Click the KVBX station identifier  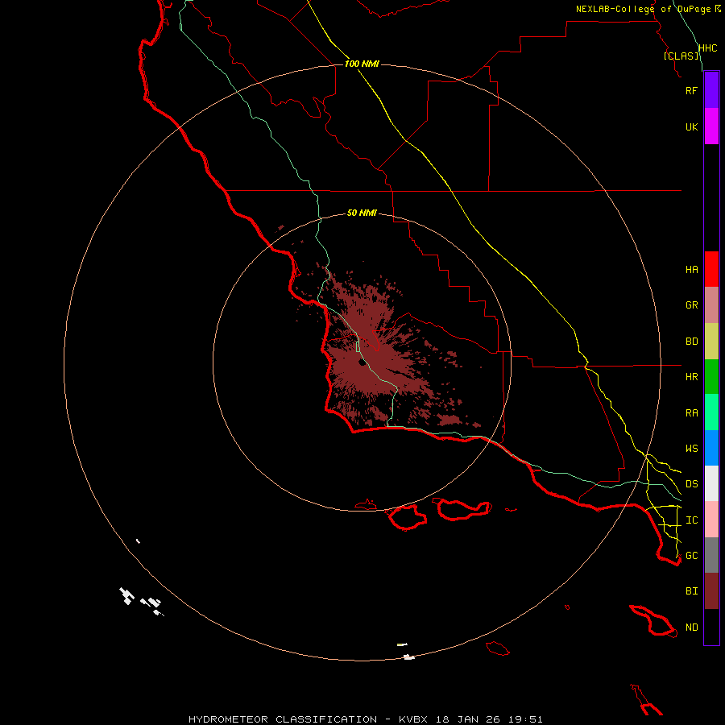(413, 719)
